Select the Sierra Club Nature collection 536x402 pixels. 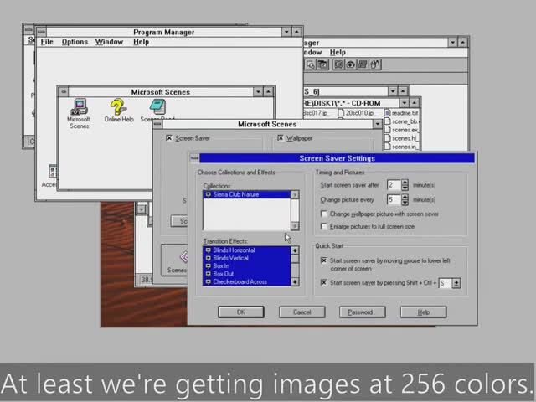pyautogui.click(x=247, y=194)
